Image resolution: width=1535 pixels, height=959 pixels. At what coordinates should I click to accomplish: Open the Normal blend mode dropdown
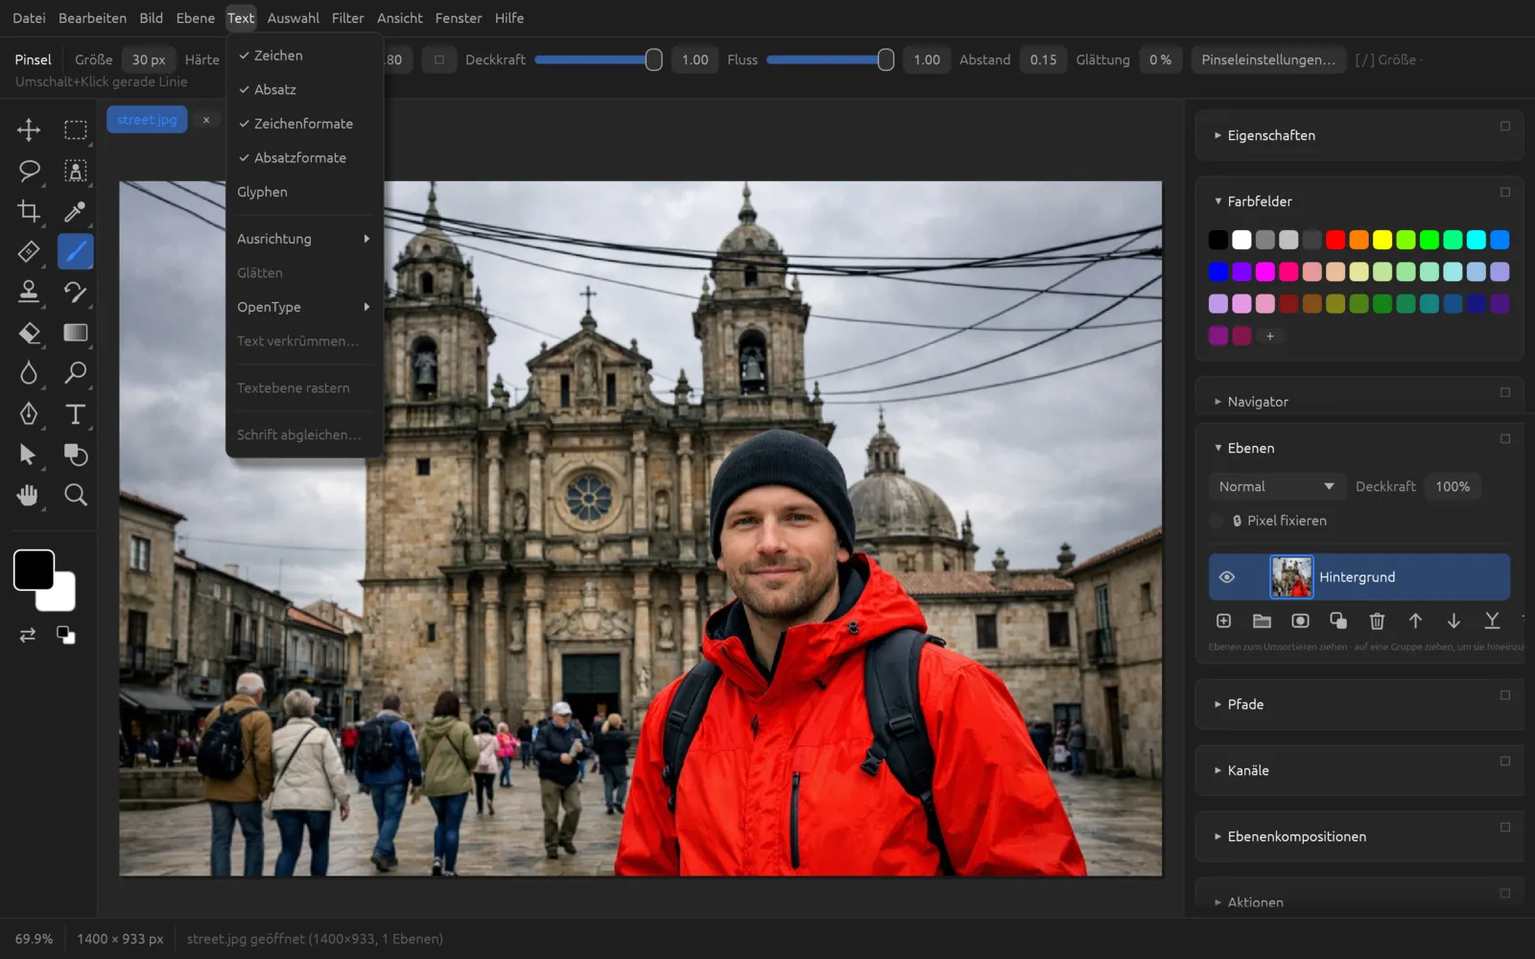click(1276, 486)
